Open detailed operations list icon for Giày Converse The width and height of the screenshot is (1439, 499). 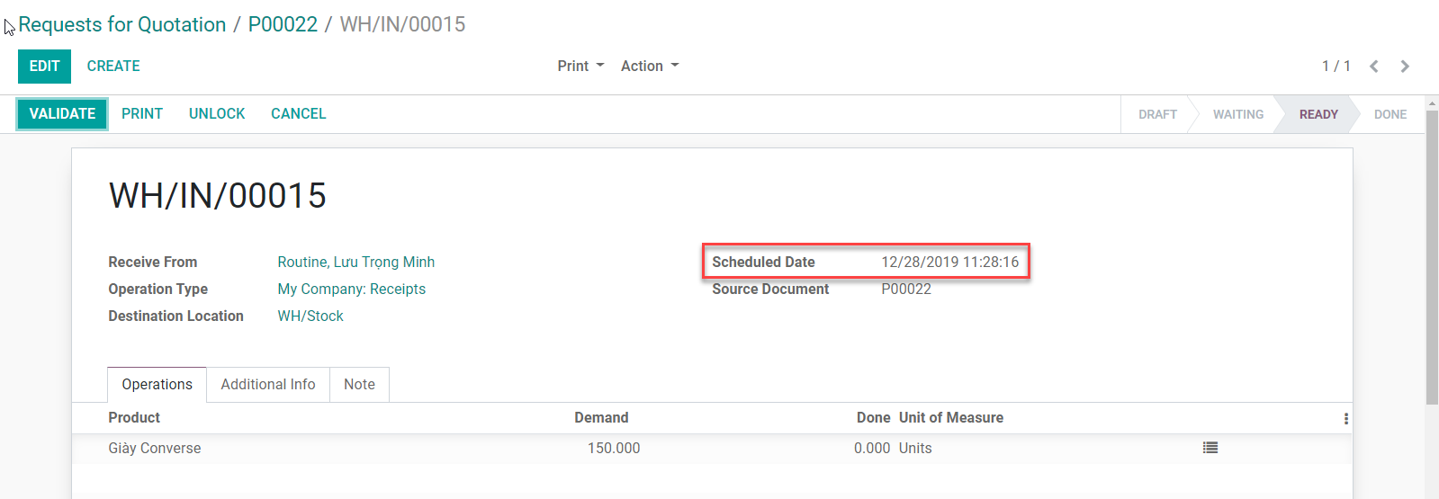[1210, 448]
